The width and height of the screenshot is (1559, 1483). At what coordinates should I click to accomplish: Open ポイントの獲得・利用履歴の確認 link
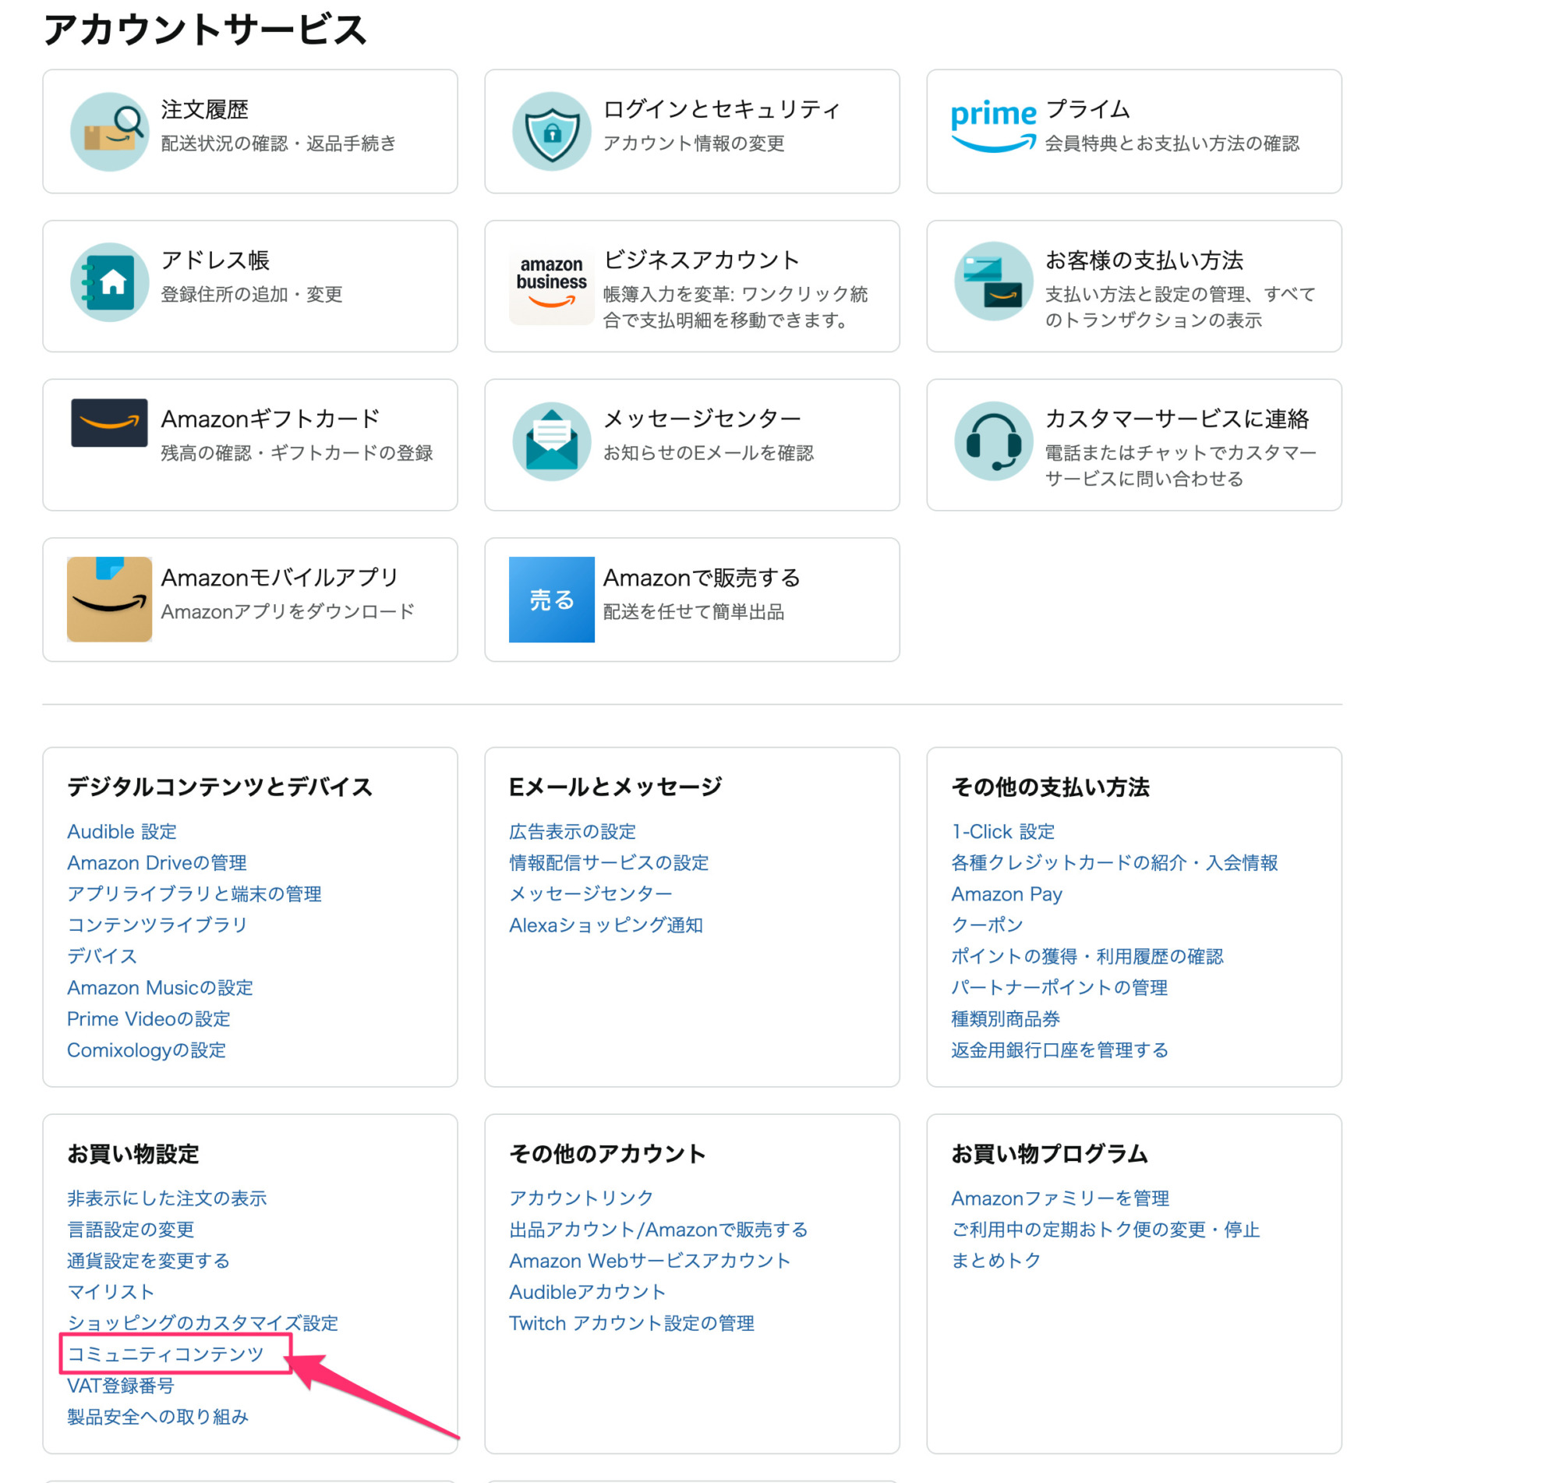click(x=1087, y=957)
